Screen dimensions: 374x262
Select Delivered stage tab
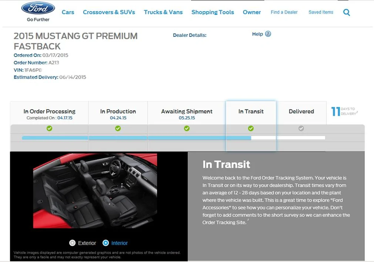301,113
